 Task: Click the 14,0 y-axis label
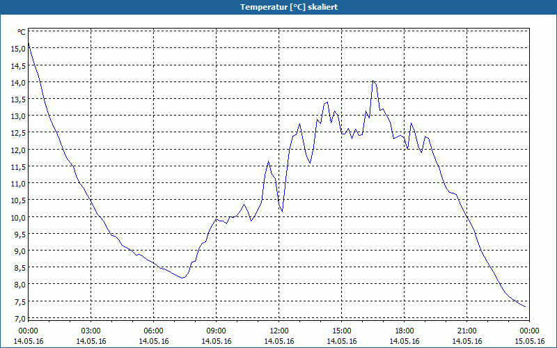tap(18, 82)
